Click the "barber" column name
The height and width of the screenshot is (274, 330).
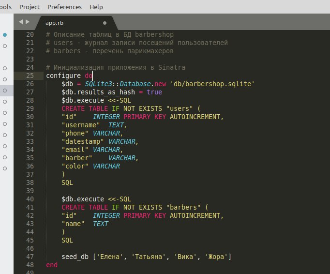point(77,158)
